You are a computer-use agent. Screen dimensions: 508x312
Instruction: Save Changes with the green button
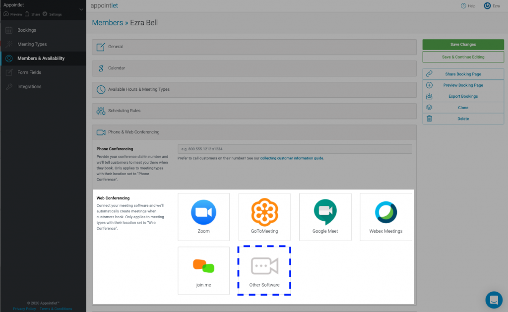point(463,44)
